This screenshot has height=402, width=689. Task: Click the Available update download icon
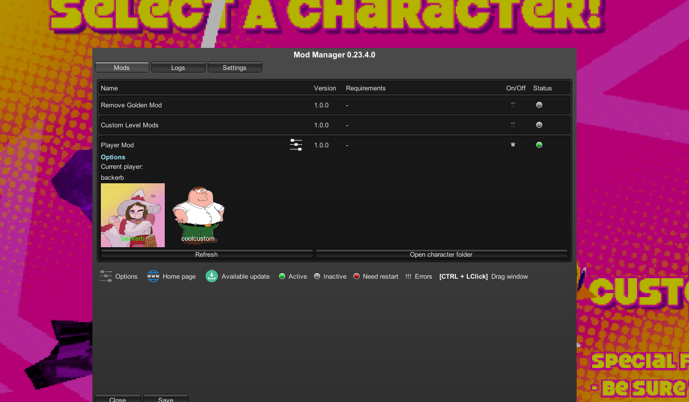coord(212,276)
